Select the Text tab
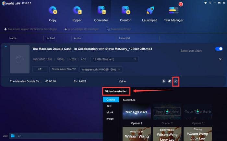The image size is (227, 141). pos(109,106)
